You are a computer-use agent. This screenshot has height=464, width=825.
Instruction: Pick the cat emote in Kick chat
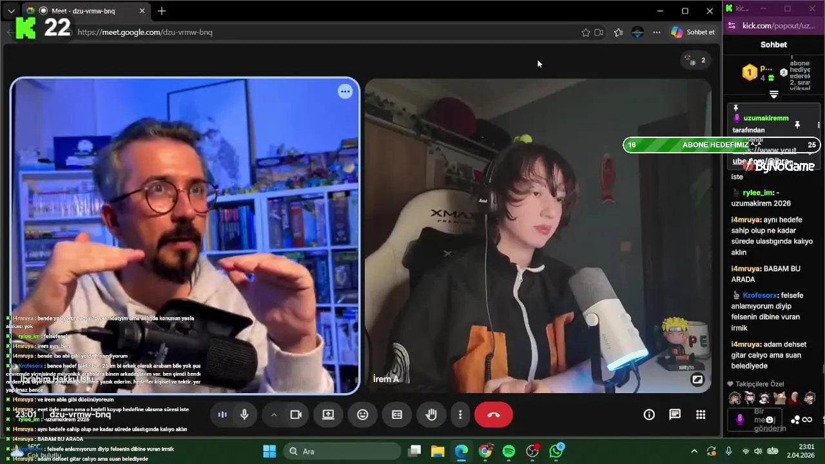(780, 398)
